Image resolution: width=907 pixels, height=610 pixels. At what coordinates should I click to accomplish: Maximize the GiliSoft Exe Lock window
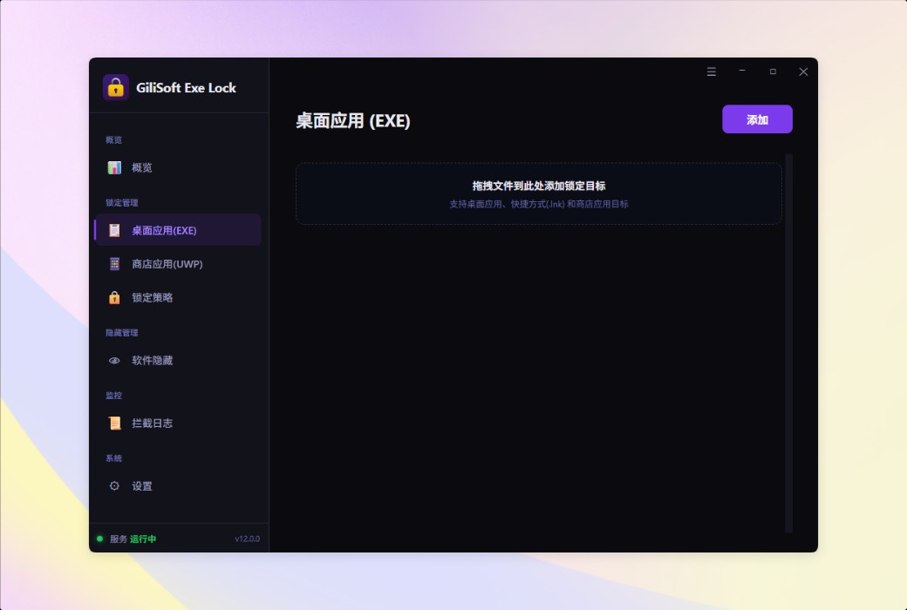point(773,71)
